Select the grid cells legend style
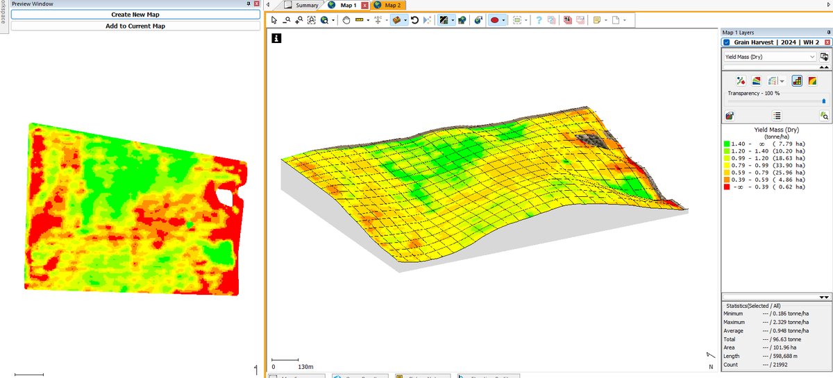Image resolution: width=833 pixels, height=378 pixels. 797,80
